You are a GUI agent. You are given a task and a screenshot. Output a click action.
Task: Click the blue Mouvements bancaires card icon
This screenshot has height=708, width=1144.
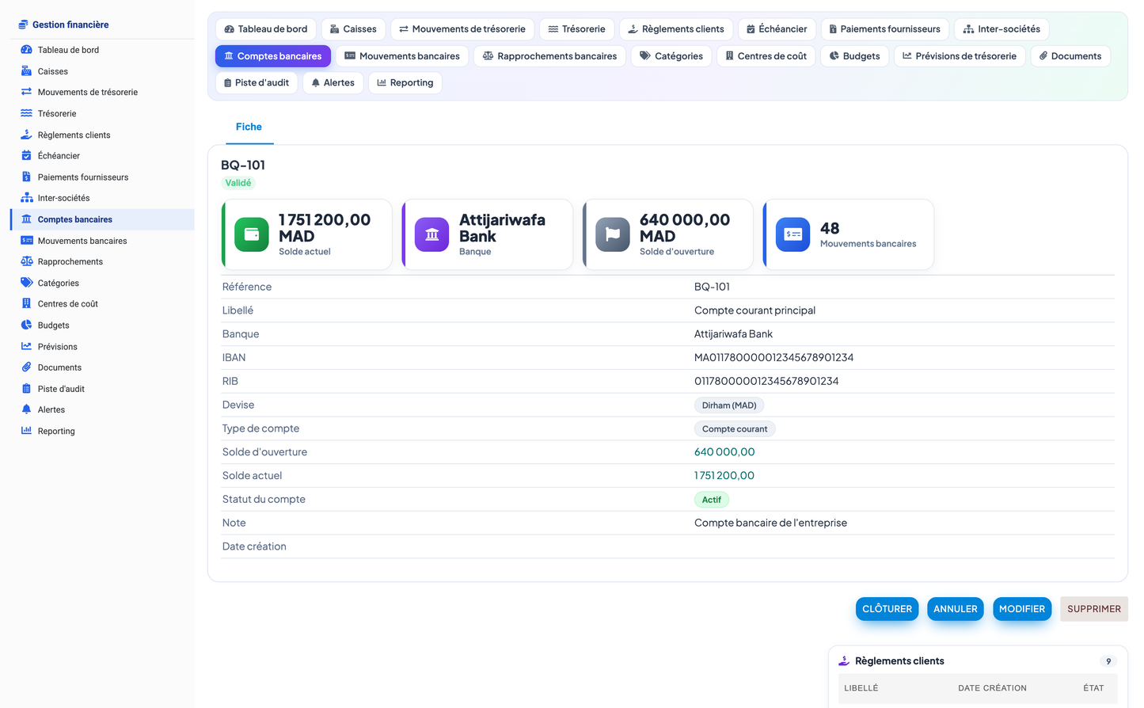coord(793,234)
